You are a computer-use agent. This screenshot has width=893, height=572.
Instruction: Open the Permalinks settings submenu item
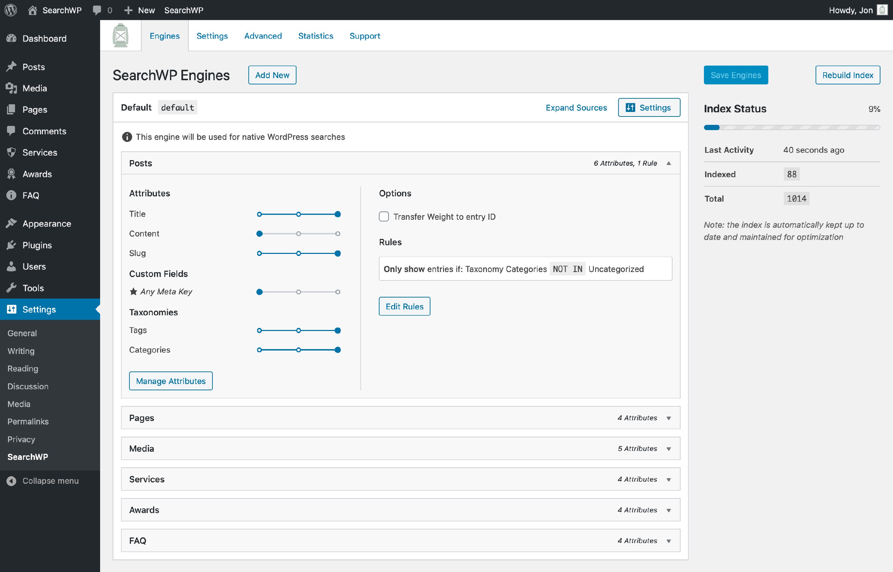tap(28, 422)
